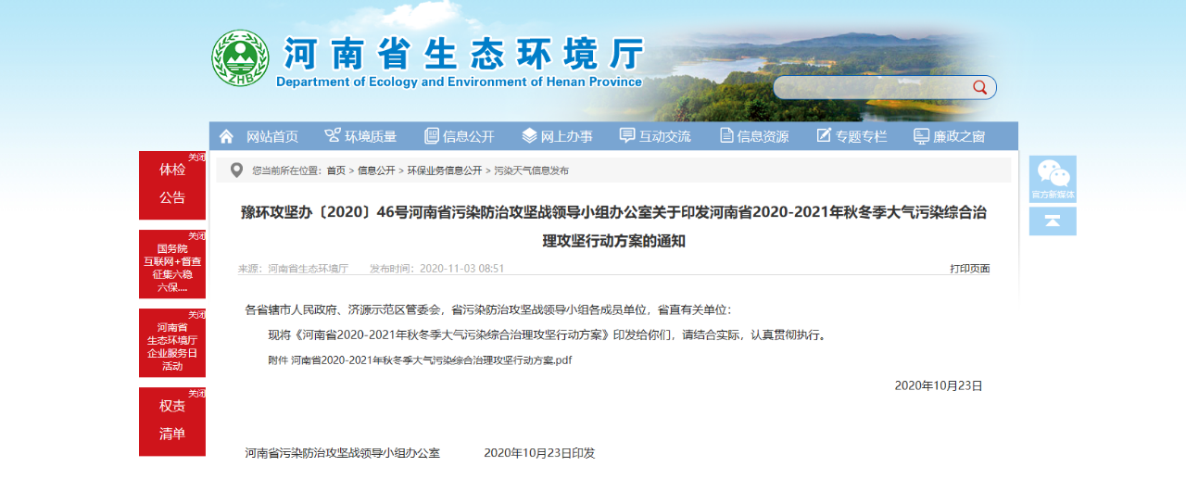Viewport: 1186px width, 479px height.
Task: Click the 网上办事 layers icon
Action: pyautogui.click(x=529, y=136)
